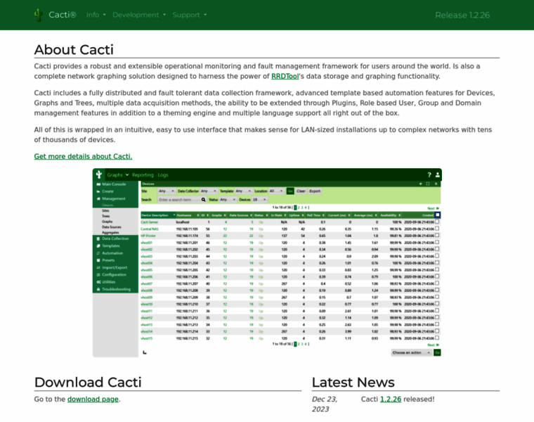
Task: Check the HP Printer row checkbox
Action: point(437,236)
